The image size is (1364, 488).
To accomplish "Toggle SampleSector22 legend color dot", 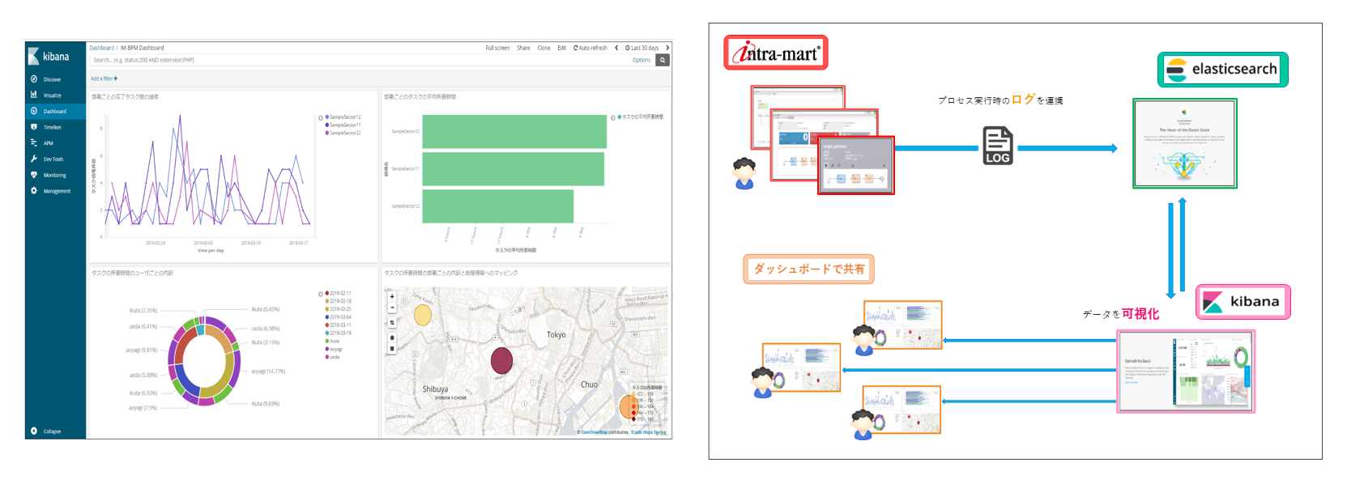I will (x=326, y=133).
